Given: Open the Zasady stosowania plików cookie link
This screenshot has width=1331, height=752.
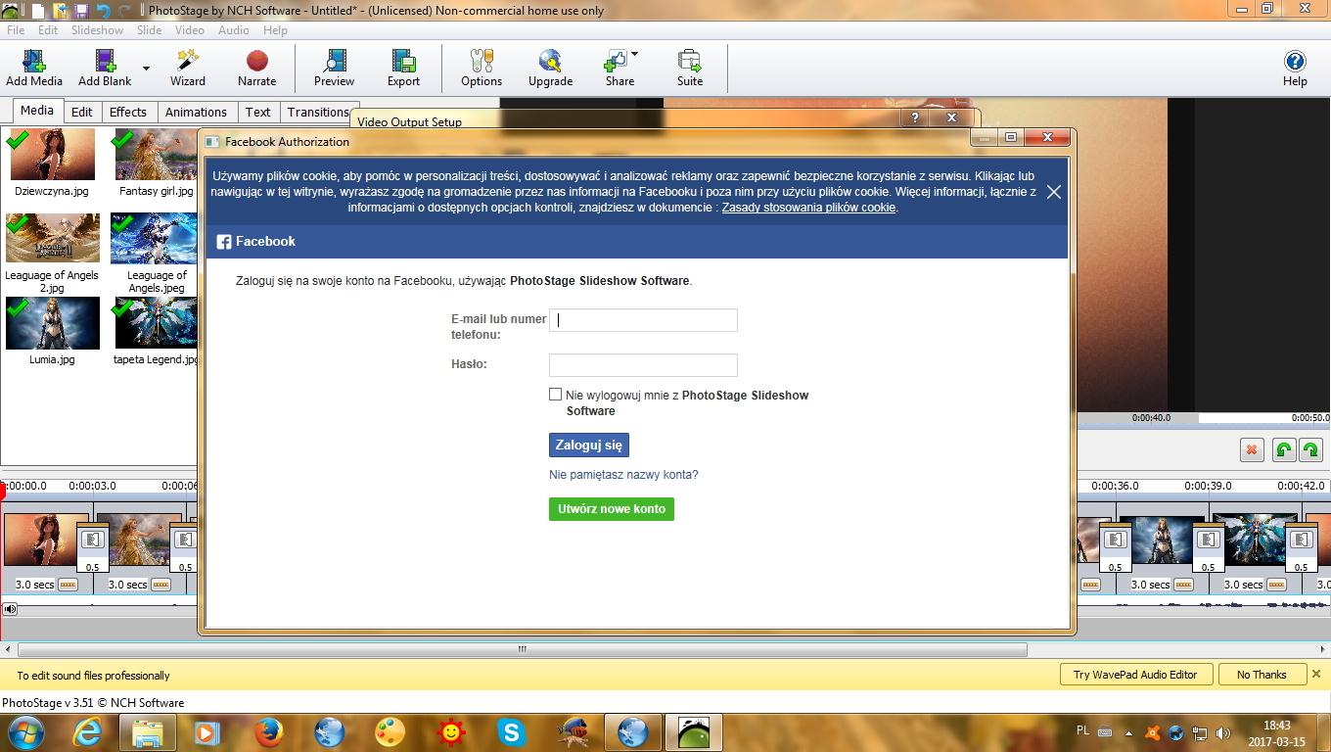Looking at the screenshot, I should pyautogui.click(x=808, y=208).
